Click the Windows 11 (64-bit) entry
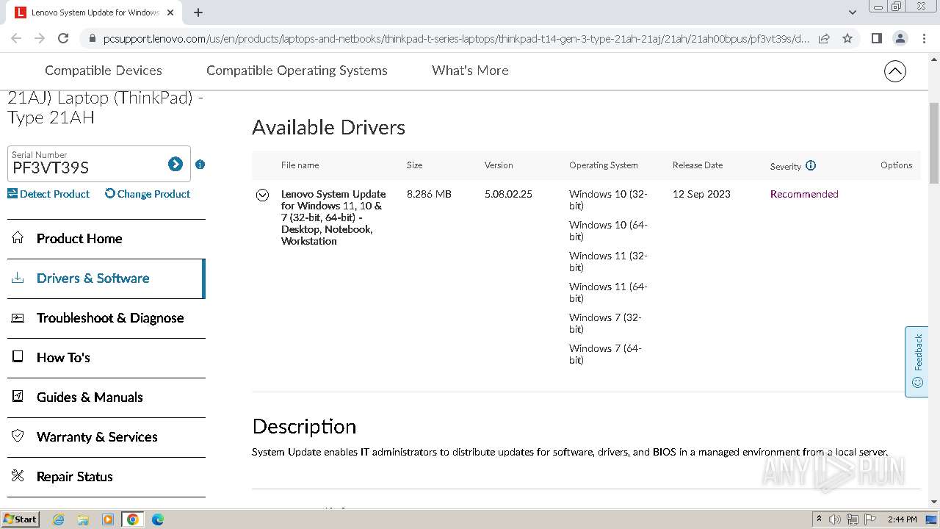 pyautogui.click(x=608, y=292)
